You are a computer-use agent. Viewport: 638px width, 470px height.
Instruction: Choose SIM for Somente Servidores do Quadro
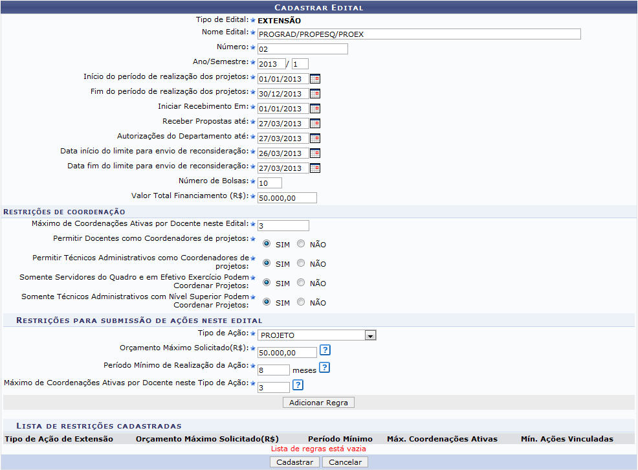click(x=266, y=283)
